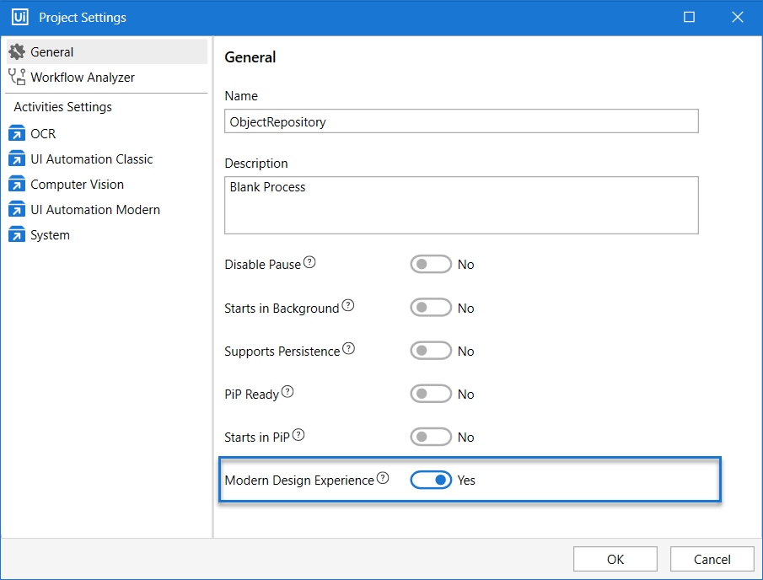Enable the Starts in Background switch

(x=431, y=309)
